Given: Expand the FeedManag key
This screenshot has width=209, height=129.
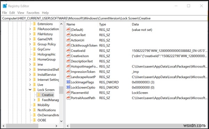Looking at the screenshot, I should (34, 100).
